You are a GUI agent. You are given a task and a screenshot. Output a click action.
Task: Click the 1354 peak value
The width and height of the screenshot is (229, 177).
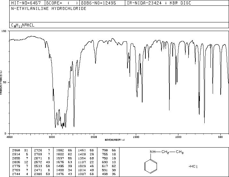pyautogui.click(x=82, y=158)
